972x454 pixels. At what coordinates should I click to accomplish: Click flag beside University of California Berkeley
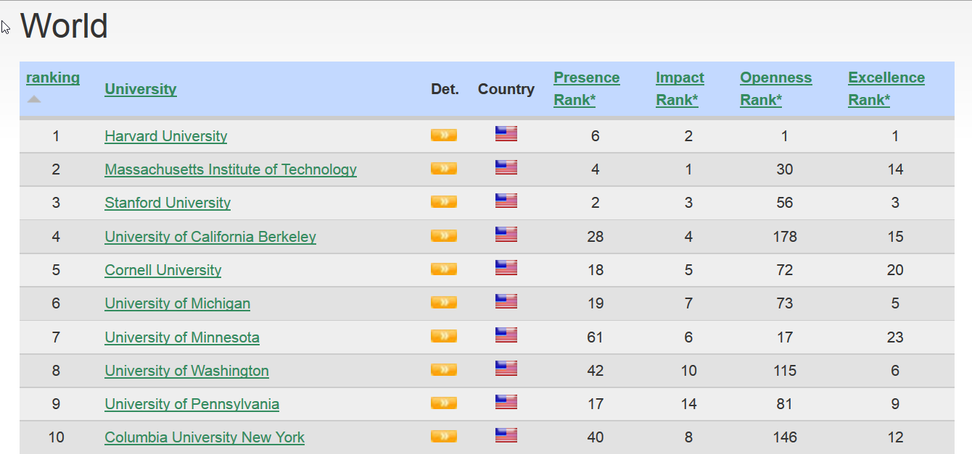coord(506,235)
